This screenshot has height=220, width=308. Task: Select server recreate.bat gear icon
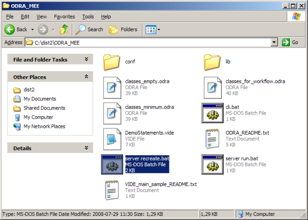click(x=112, y=164)
